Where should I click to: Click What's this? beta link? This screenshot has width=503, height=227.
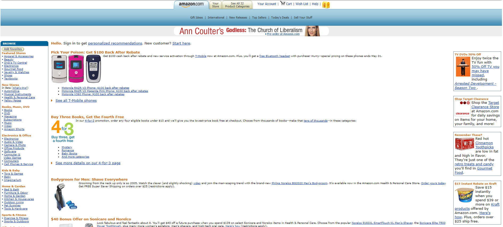click(20, 88)
